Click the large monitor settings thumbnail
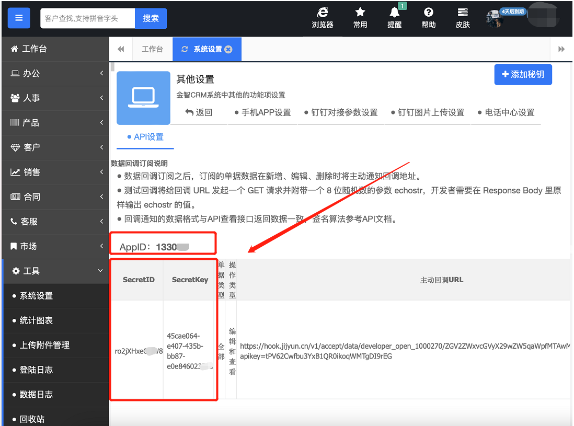Viewport: 574px width, 426px height. point(143,98)
